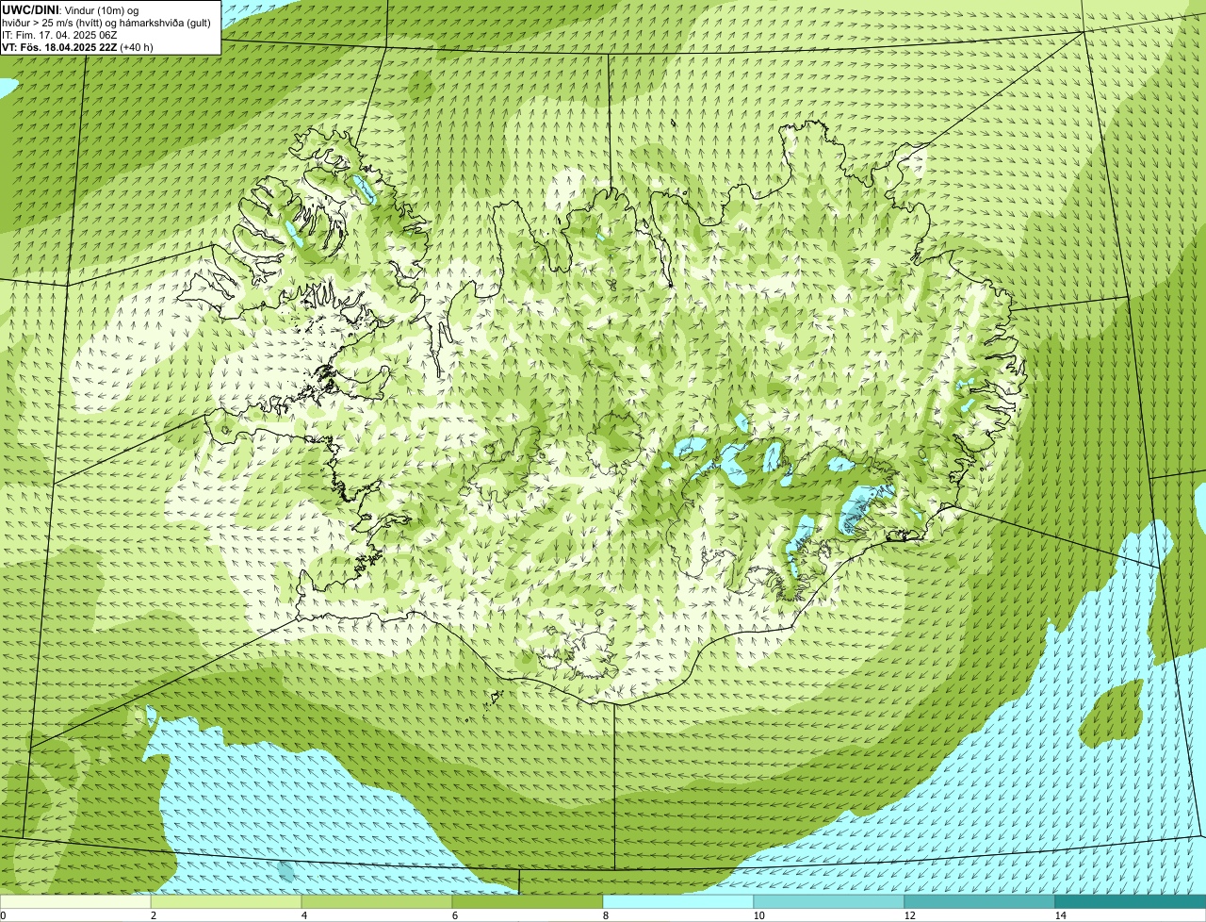Click the "UWC/DINI" title in info box
The image size is (1206, 922).
pos(30,9)
